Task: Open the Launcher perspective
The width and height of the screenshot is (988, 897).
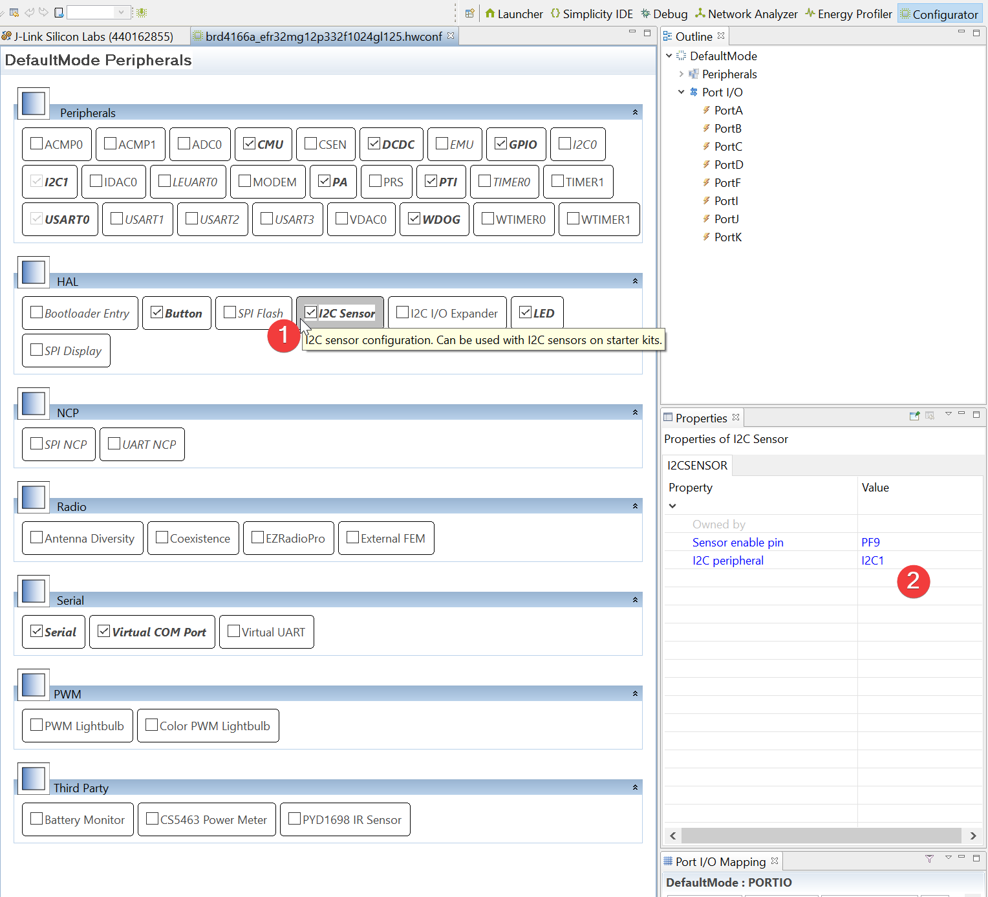Action: 513,14
